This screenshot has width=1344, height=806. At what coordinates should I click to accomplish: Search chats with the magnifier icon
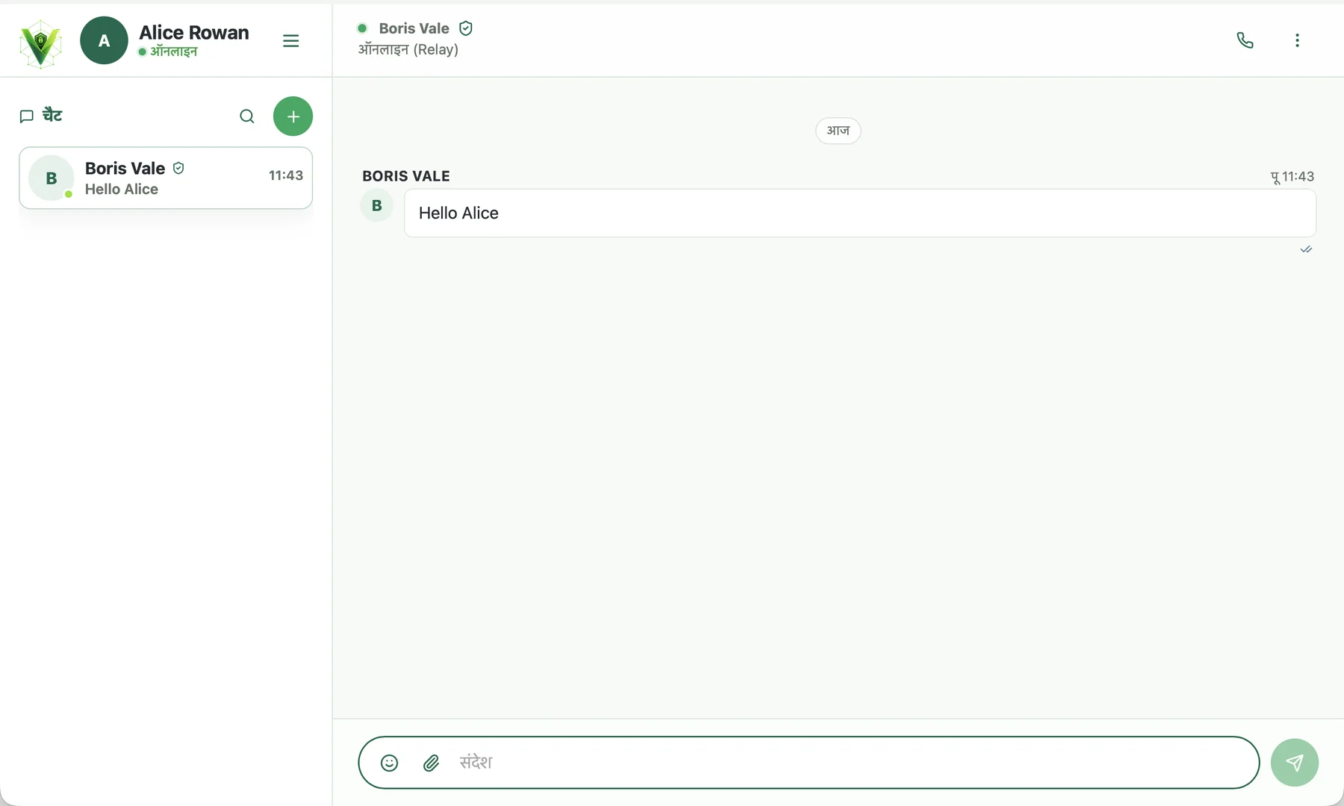tap(247, 116)
